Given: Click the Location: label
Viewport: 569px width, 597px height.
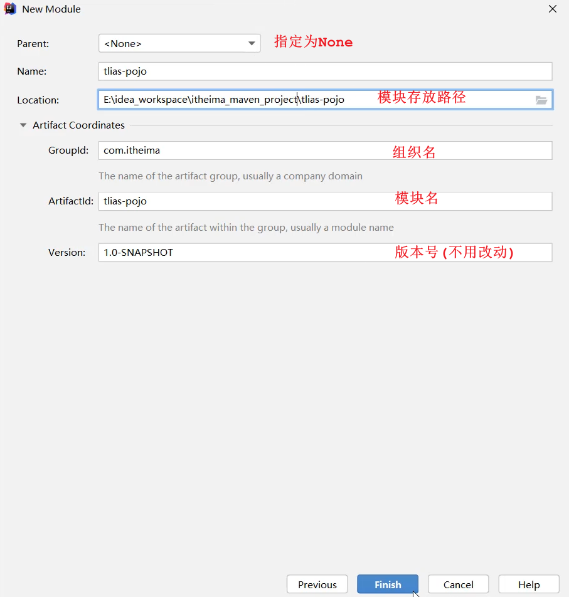Looking at the screenshot, I should tap(38, 100).
